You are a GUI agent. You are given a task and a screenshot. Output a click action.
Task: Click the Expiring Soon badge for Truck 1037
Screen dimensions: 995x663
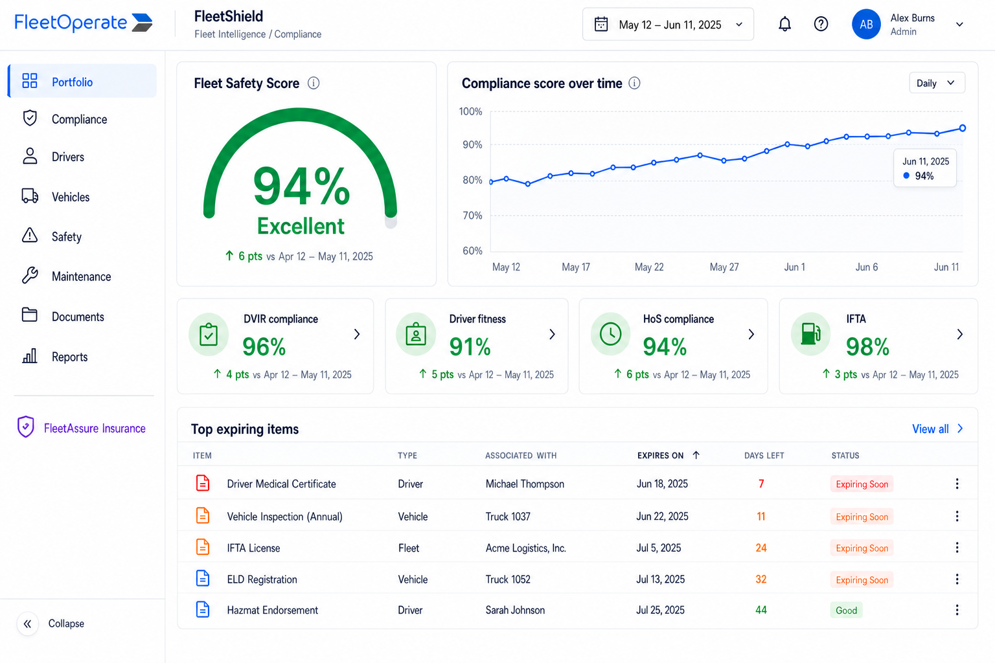[x=862, y=517]
